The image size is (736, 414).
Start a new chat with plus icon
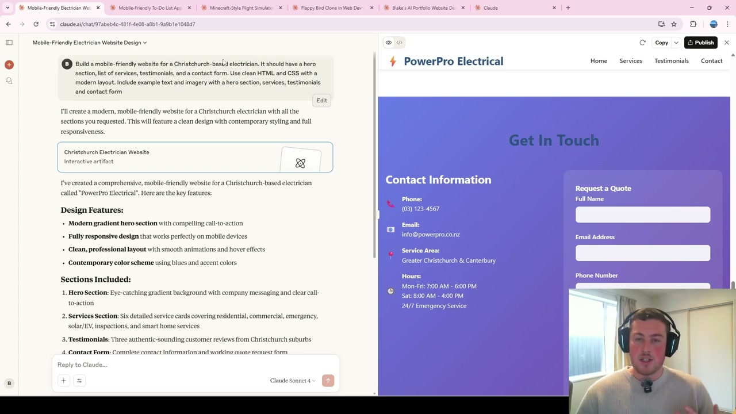tap(9, 64)
